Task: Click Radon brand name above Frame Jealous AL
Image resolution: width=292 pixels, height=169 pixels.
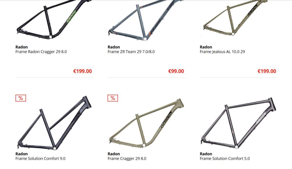Action: (x=206, y=47)
